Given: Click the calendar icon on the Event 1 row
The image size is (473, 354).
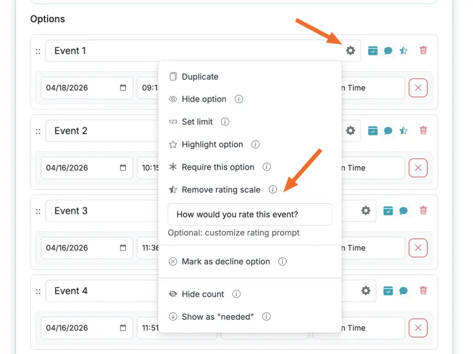Looking at the screenshot, I should click(373, 51).
